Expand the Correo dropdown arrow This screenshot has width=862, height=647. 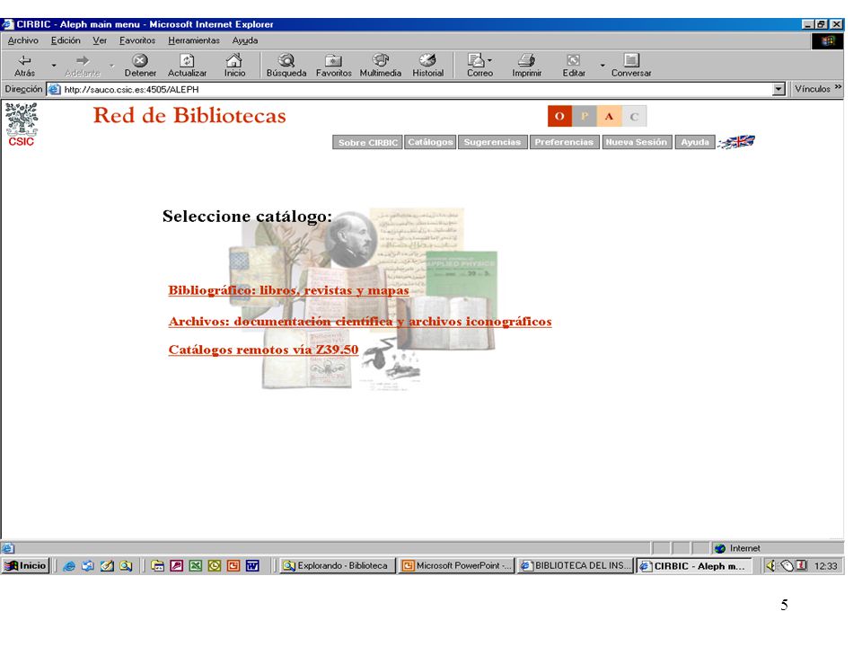(x=489, y=60)
